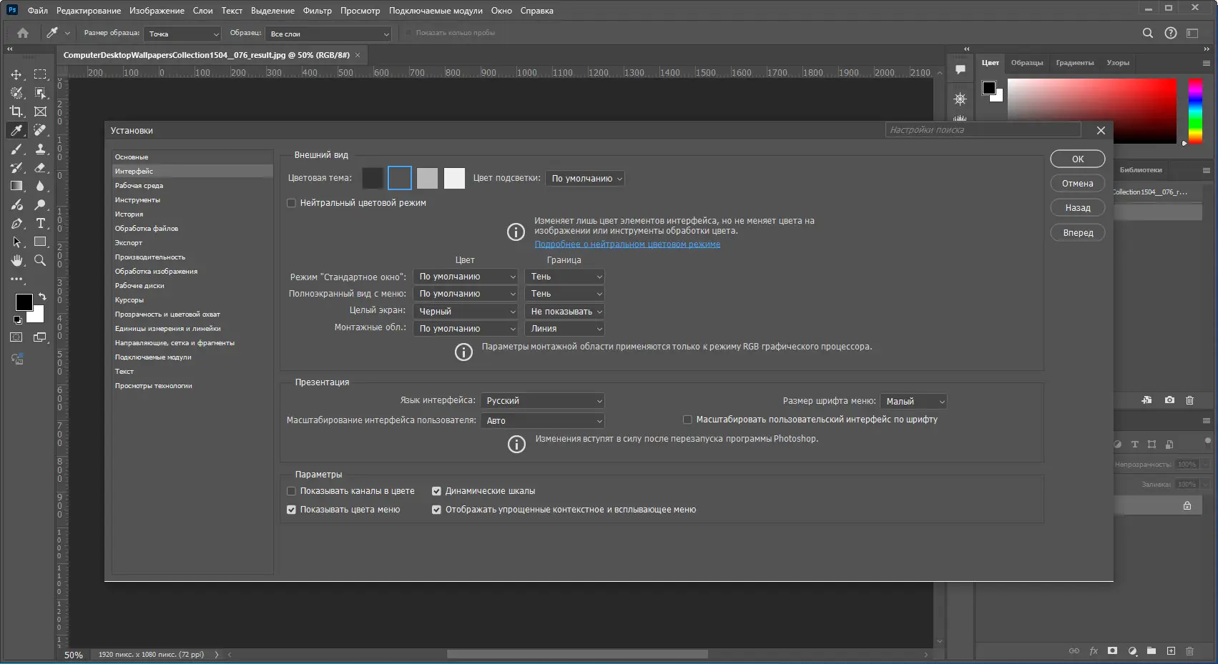Switch to the Образцы tab
Screen dimensions: 1218x664
(1027, 63)
